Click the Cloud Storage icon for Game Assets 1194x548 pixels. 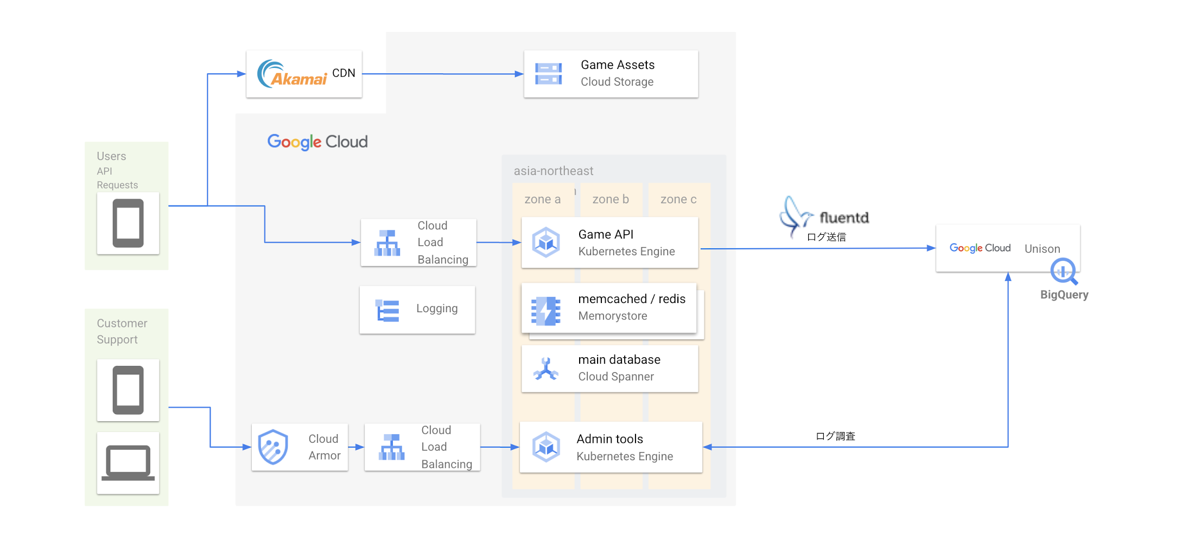[x=548, y=74]
